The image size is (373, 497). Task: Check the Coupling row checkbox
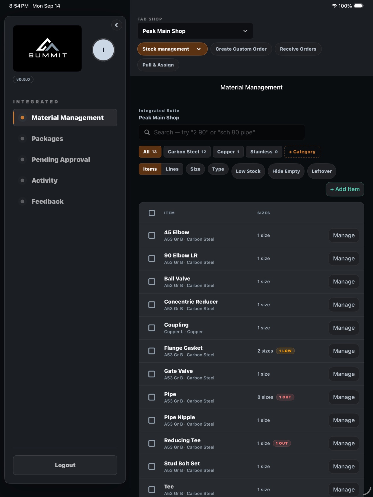pyautogui.click(x=152, y=328)
